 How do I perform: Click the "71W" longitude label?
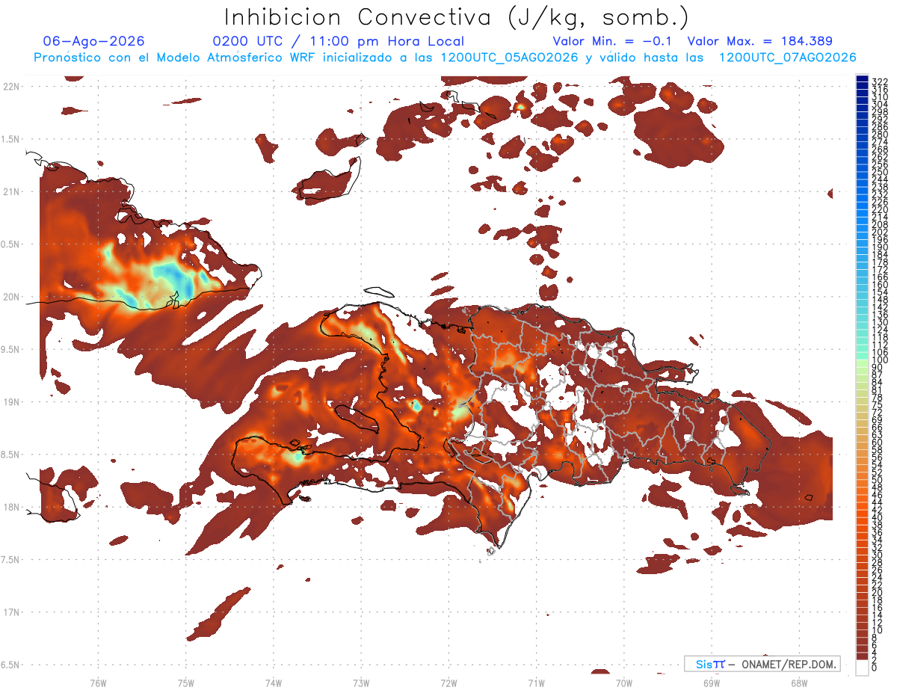coord(536,683)
